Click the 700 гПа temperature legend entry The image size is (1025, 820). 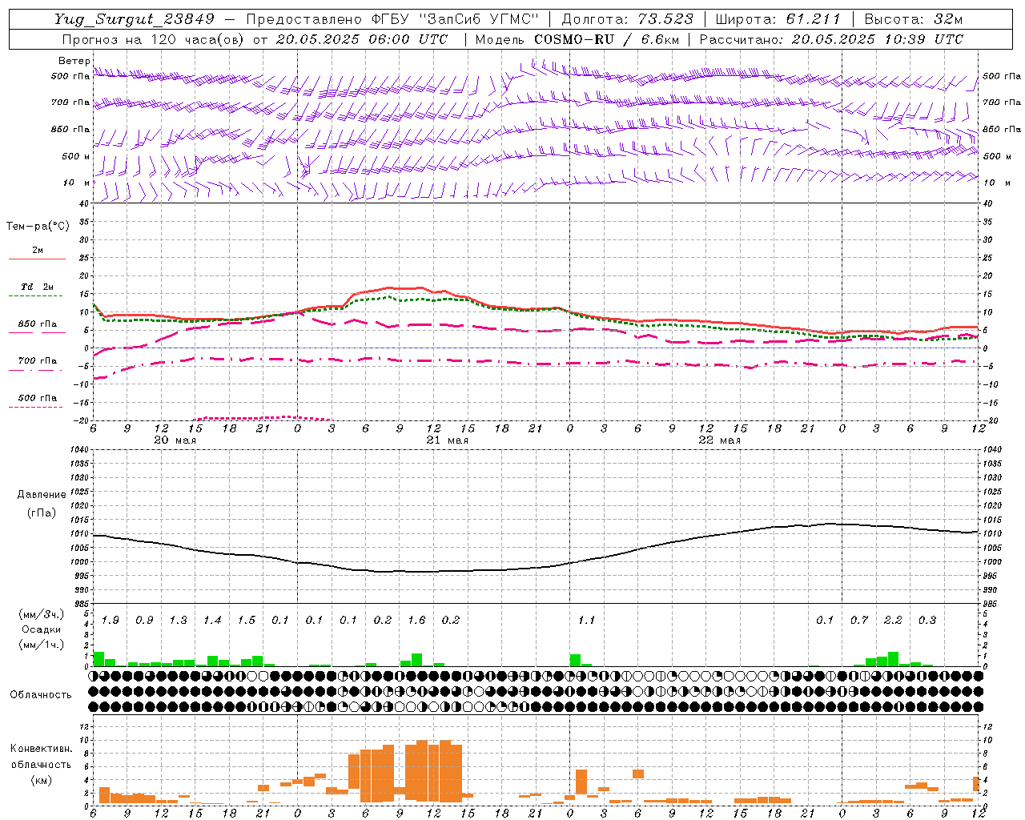click(x=38, y=361)
